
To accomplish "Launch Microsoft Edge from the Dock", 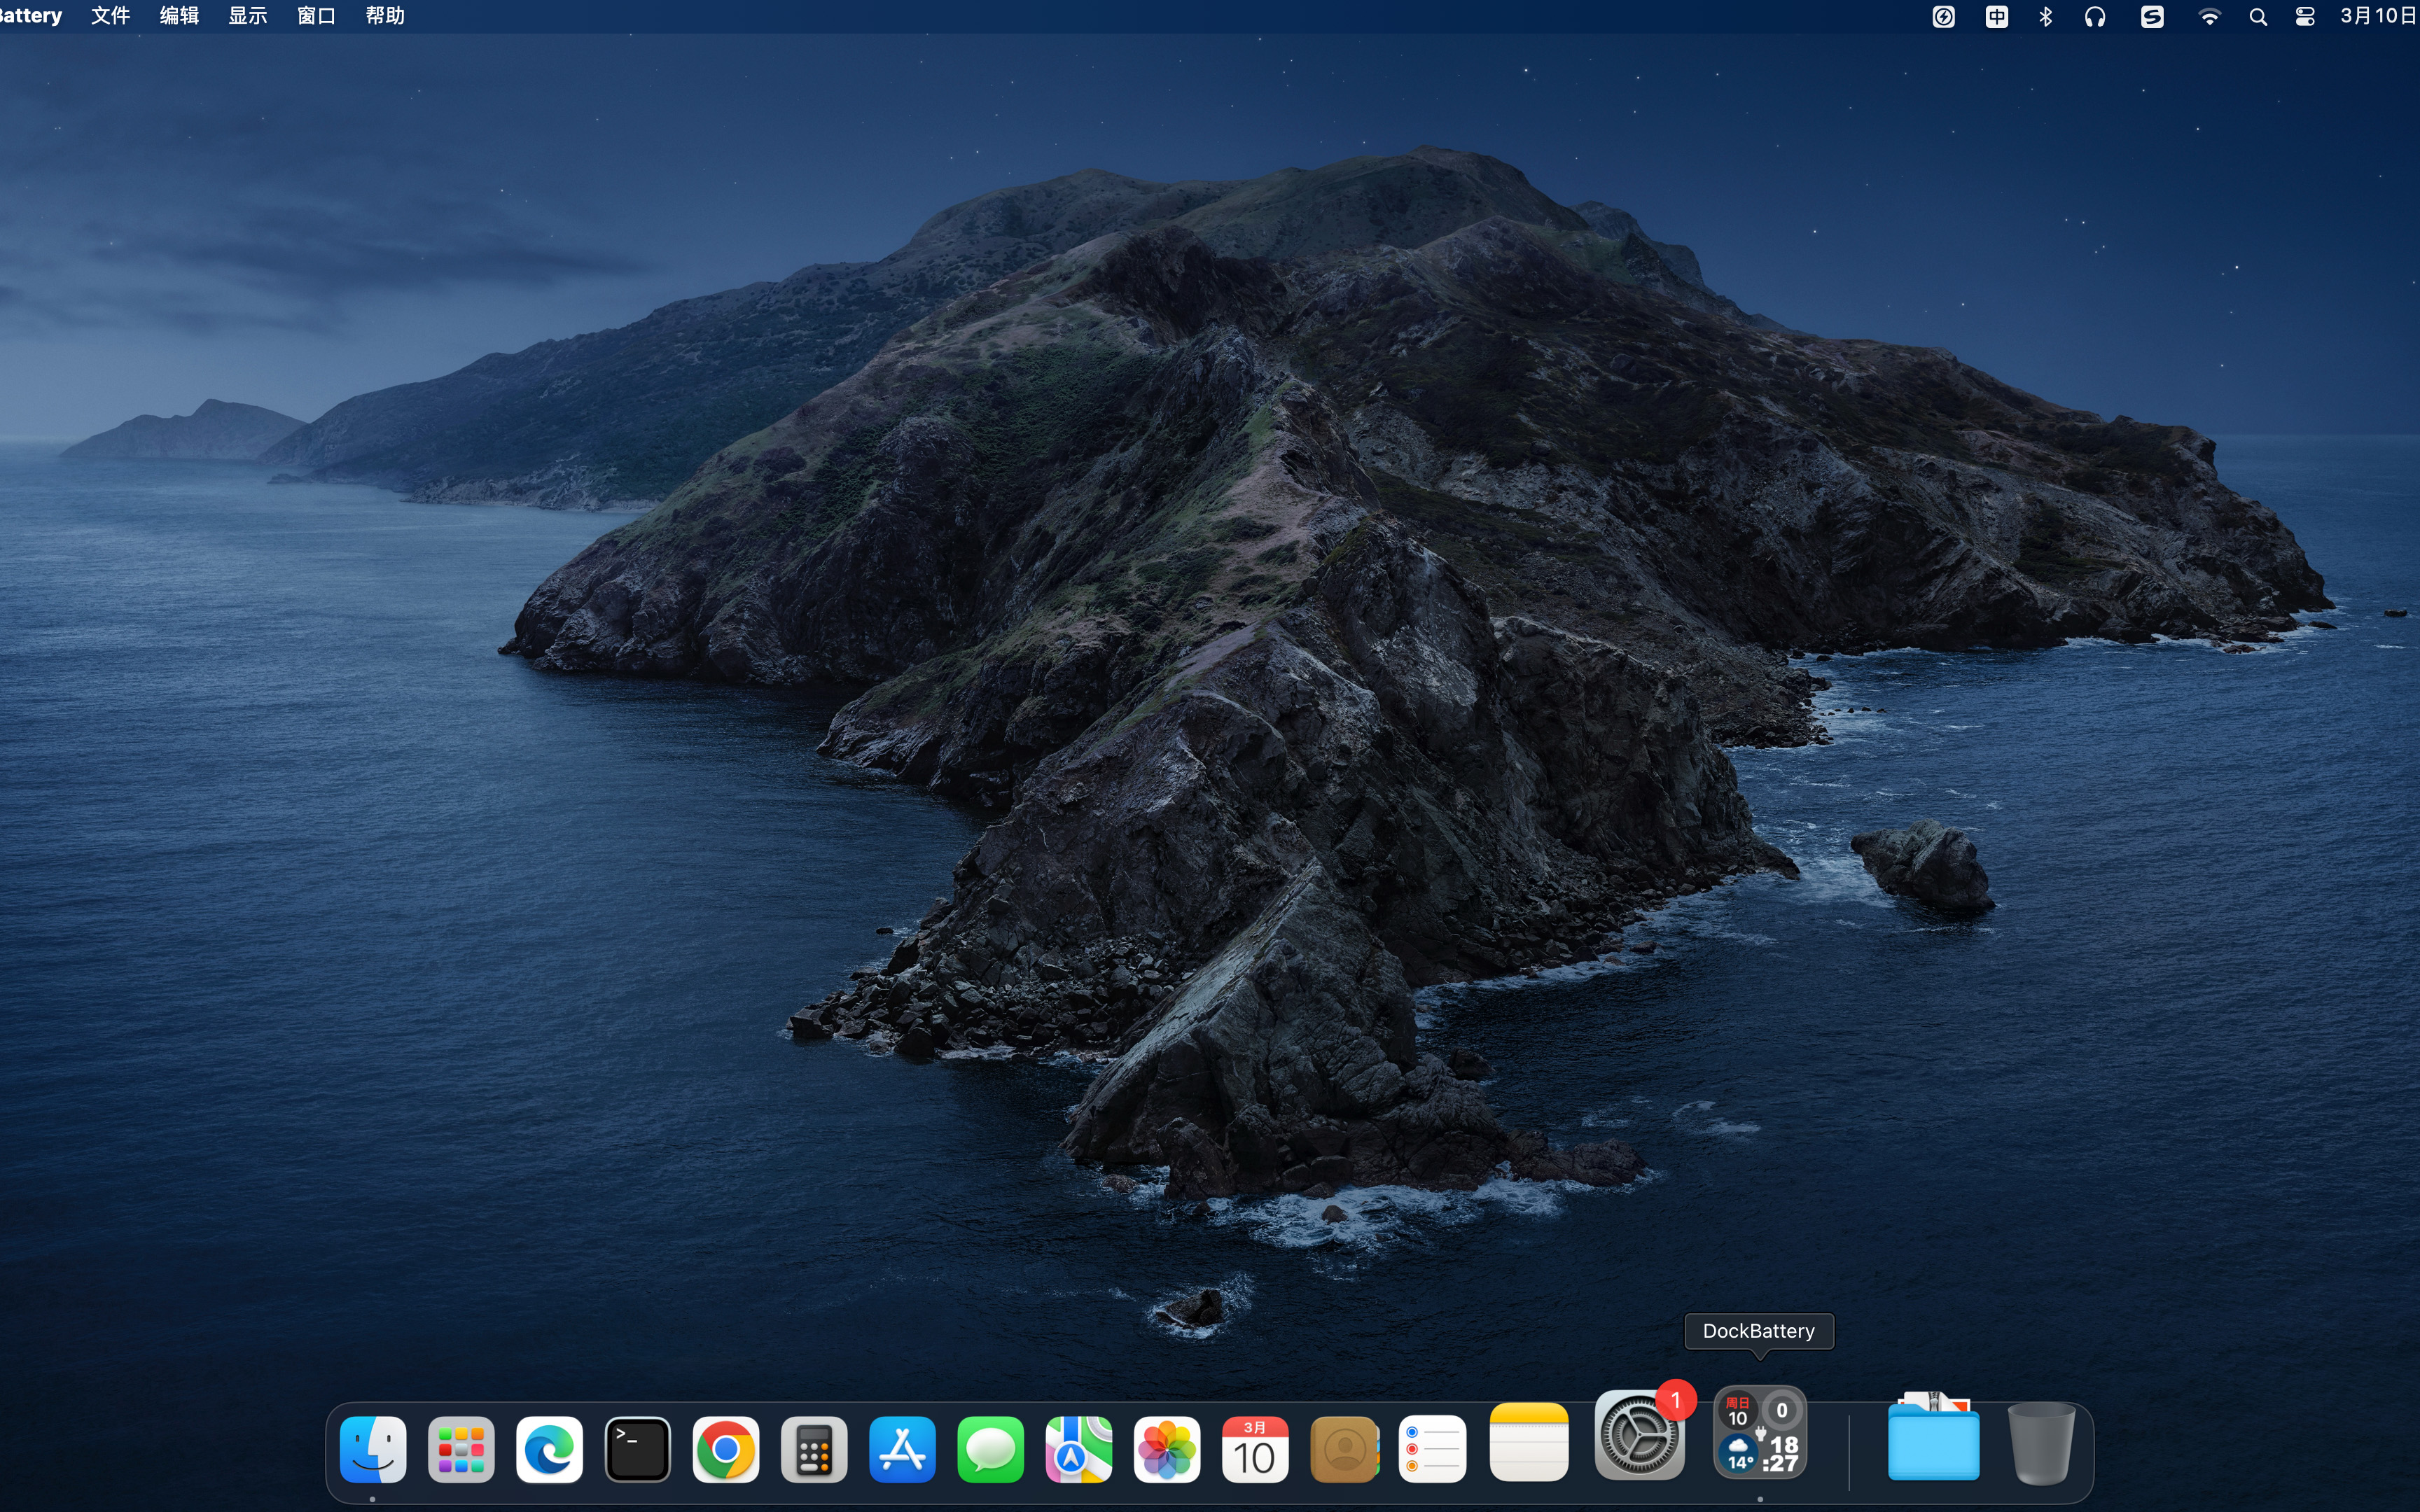I will (549, 1449).
